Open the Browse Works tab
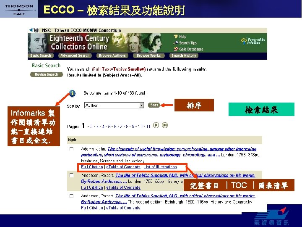 click(x=148, y=55)
